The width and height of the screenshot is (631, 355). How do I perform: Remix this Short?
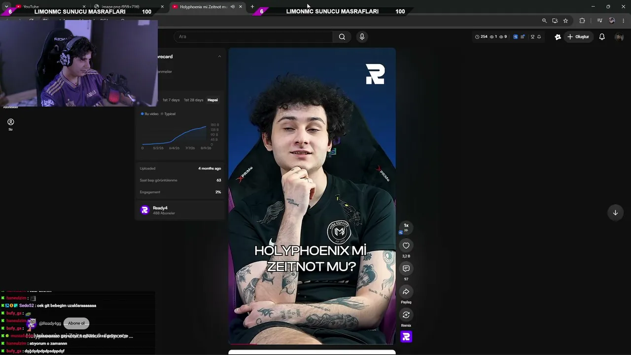click(406, 315)
